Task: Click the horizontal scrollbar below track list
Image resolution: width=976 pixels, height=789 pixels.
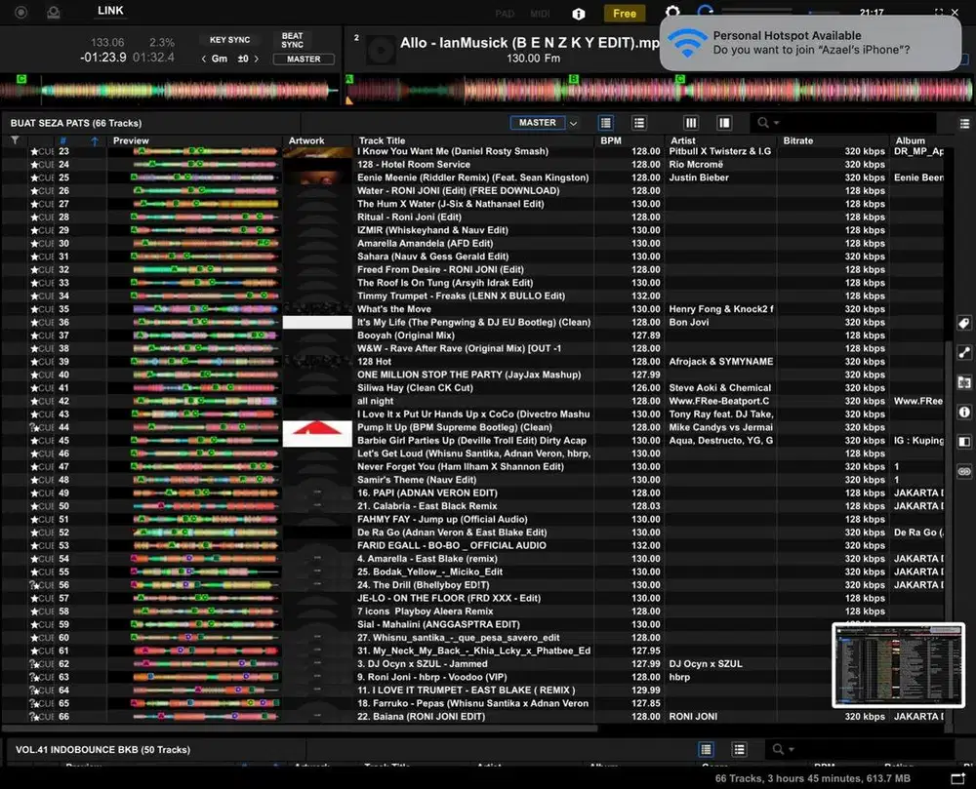Action: [300, 728]
